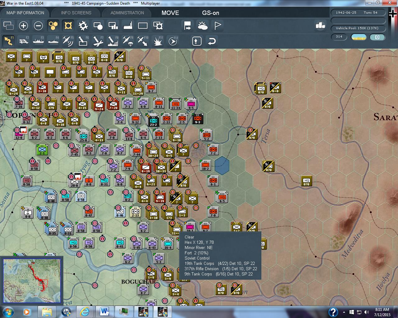Image resolution: width=398 pixels, height=318 pixels.
Task: Select the blue highlighted water hex
Action: 222,165
